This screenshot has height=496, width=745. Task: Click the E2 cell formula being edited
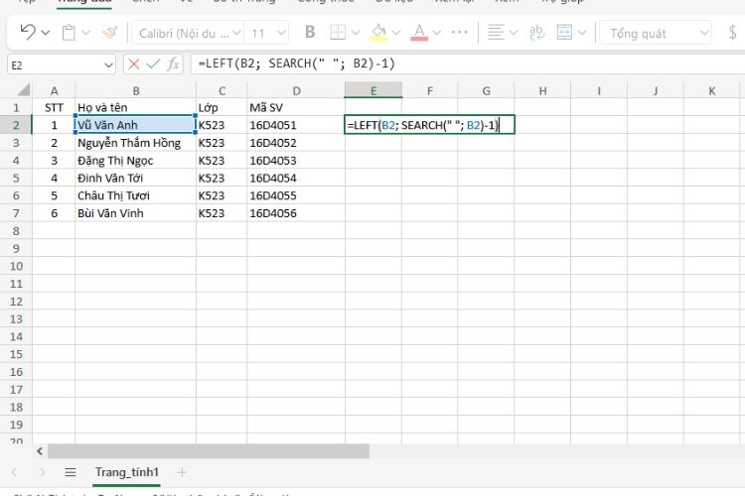[429, 125]
